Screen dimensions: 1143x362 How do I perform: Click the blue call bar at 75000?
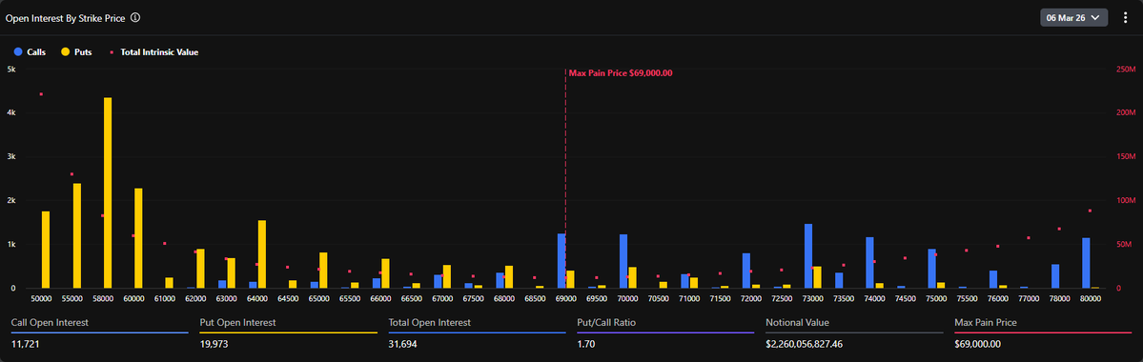pyautogui.click(x=931, y=269)
